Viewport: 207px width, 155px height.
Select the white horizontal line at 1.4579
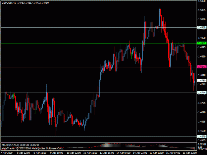tap(99, 137)
